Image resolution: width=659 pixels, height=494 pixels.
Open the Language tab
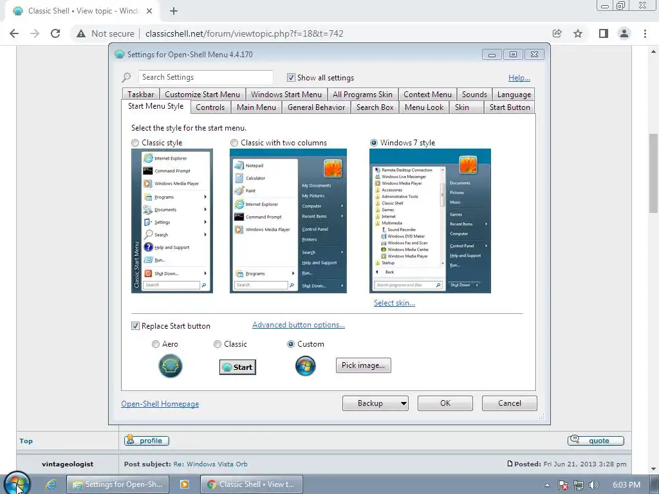click(x=514, y=95)
